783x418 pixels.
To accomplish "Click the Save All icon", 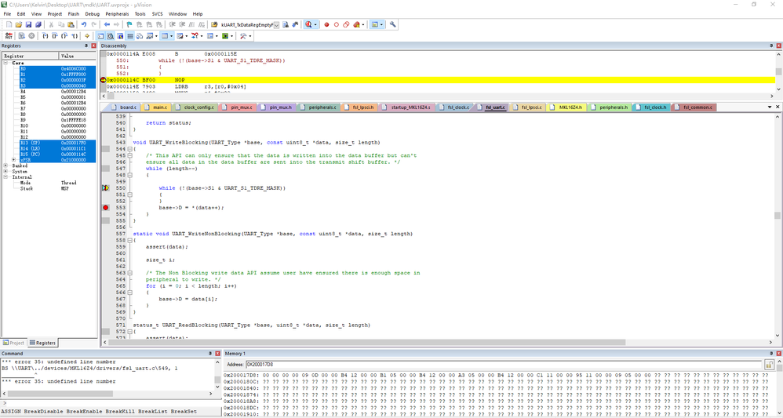I will [38, 24].
